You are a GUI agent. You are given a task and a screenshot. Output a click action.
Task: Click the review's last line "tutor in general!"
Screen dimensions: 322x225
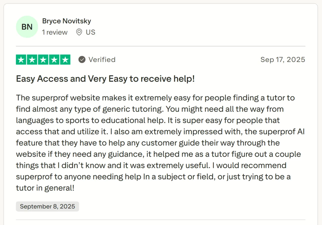[x=45, y=188]
